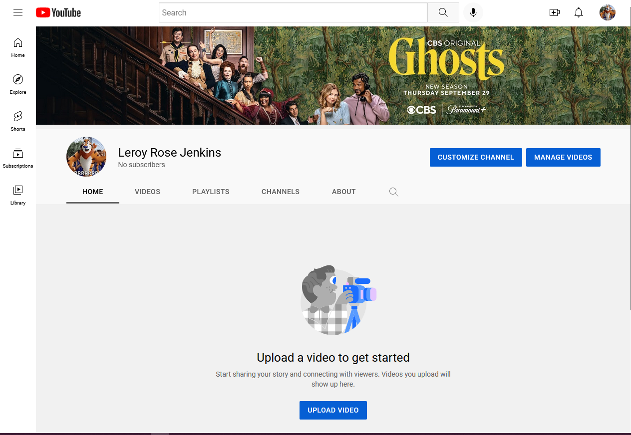Open the notifications bell

[579, 12]
